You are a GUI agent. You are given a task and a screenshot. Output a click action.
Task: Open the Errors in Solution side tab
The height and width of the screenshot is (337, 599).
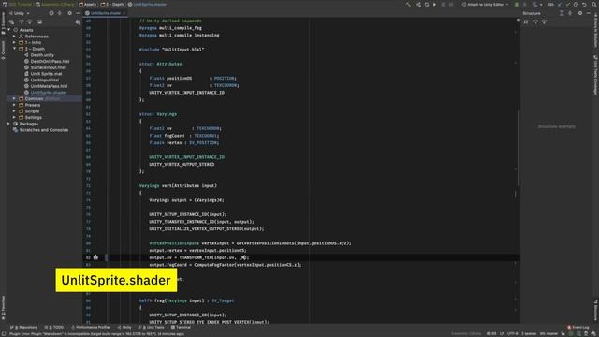click(x=595, y=30)
